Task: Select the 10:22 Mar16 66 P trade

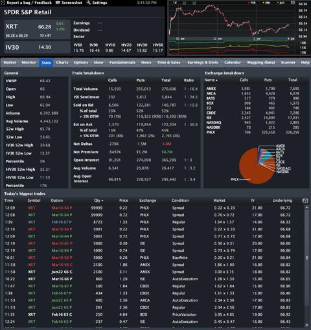Action: click(x=154, y=279)
